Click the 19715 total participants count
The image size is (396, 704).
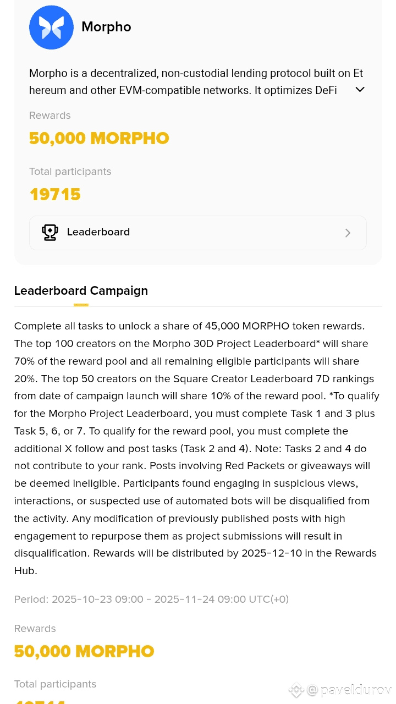tap(55, 194)
